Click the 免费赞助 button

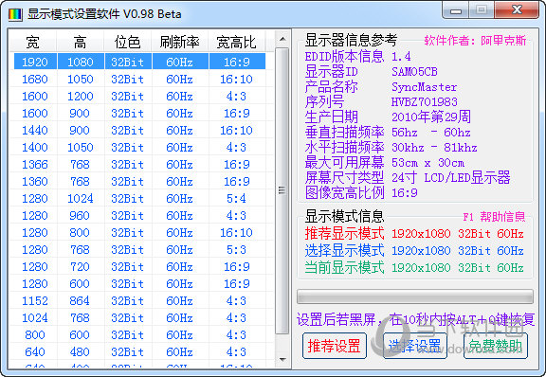[x=495, y=346]
